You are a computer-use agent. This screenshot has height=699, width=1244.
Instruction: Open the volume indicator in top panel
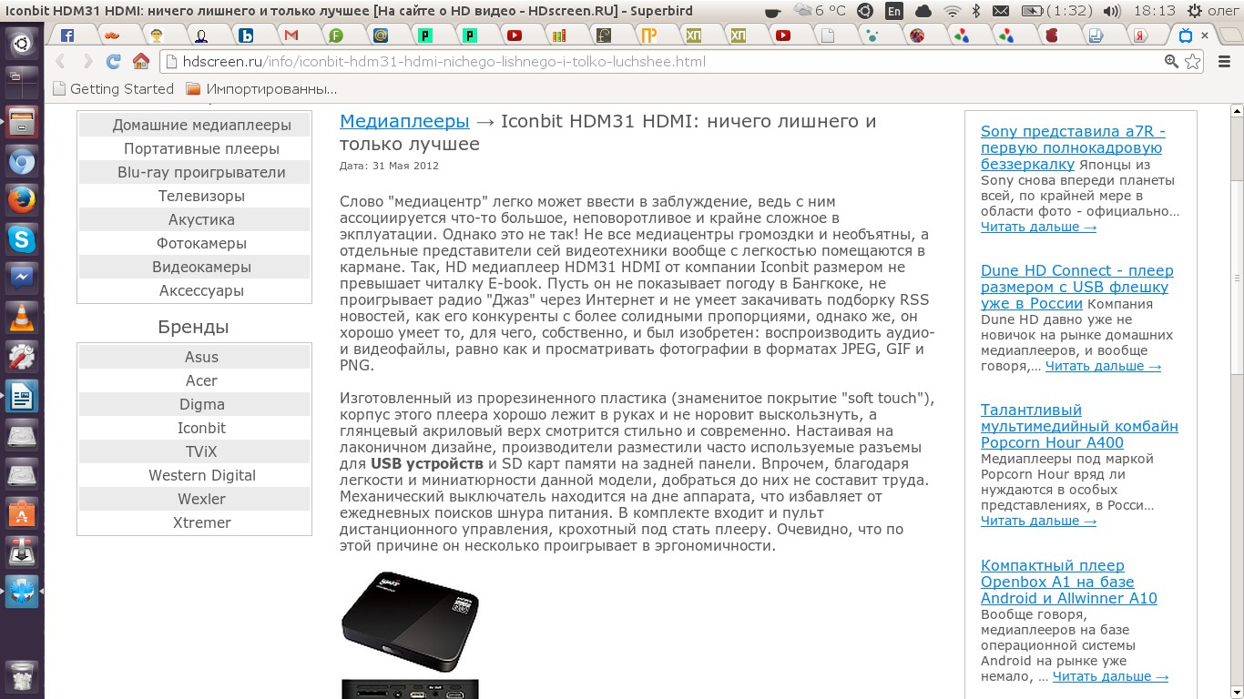[x=1113, y=11]
